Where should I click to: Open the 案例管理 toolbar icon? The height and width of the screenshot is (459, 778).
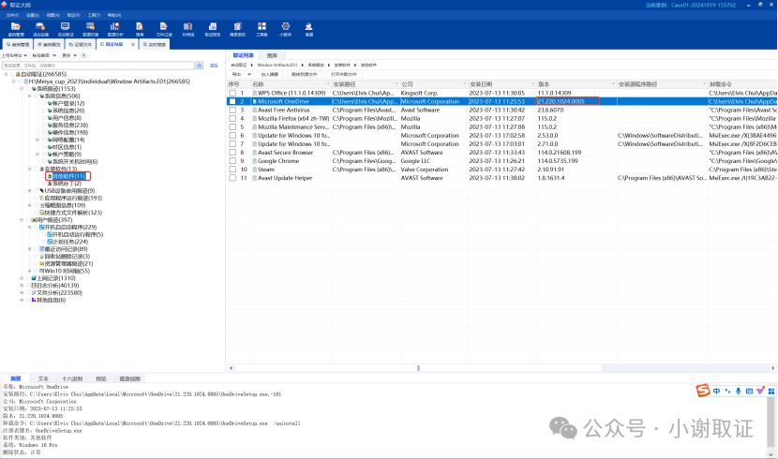pos(16,29)
